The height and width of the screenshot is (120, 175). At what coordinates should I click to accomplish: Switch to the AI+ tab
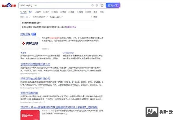coord(31,12)
